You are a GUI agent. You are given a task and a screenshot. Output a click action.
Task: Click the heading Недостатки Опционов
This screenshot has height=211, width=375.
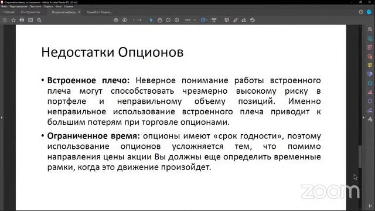112,52
